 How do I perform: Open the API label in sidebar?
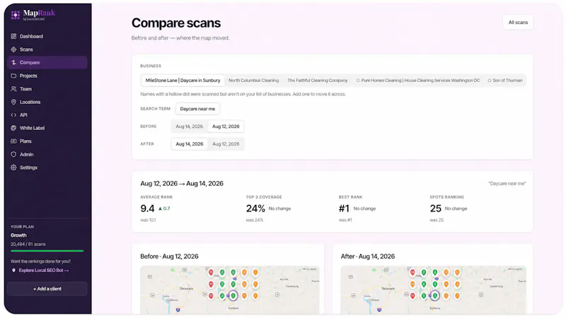click(23, 115)
